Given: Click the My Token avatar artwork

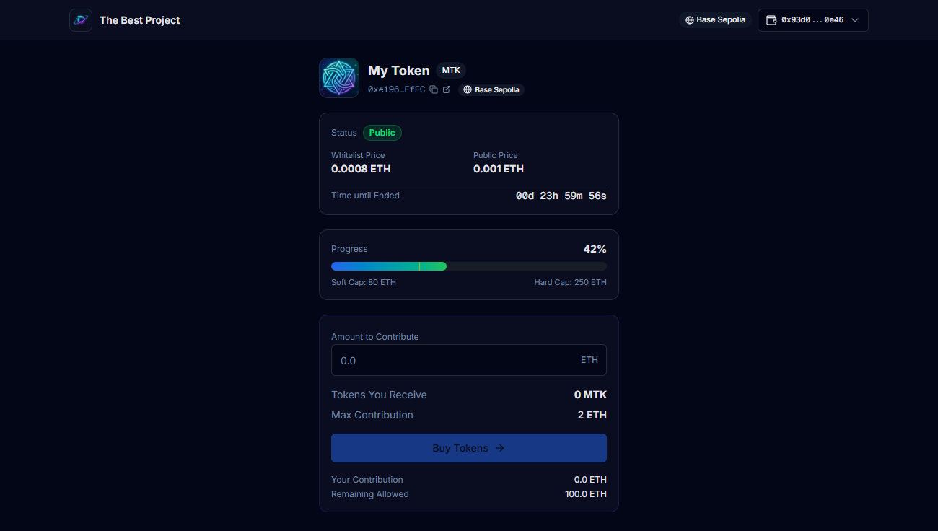Looking at the screenshot, I should point(338,78).
